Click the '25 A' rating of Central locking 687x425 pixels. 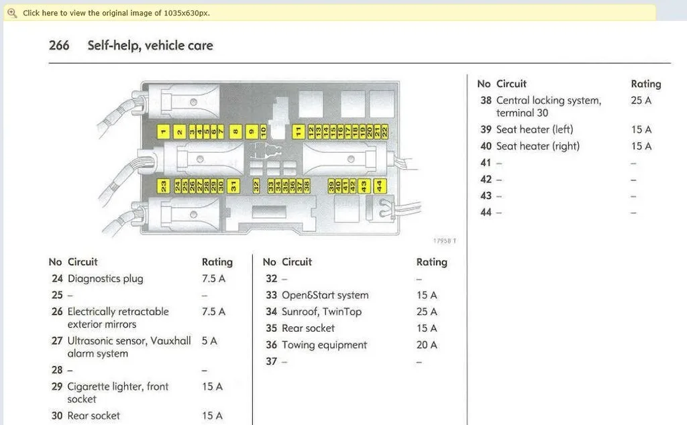point(641,101)
